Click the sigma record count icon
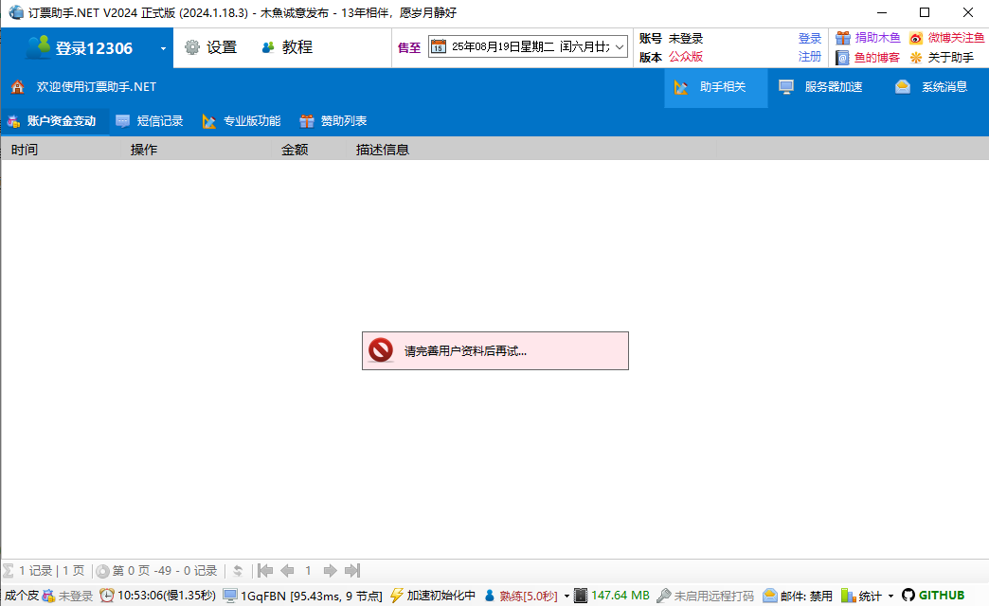This screenshot has height=606, width=989. (9, 571)
